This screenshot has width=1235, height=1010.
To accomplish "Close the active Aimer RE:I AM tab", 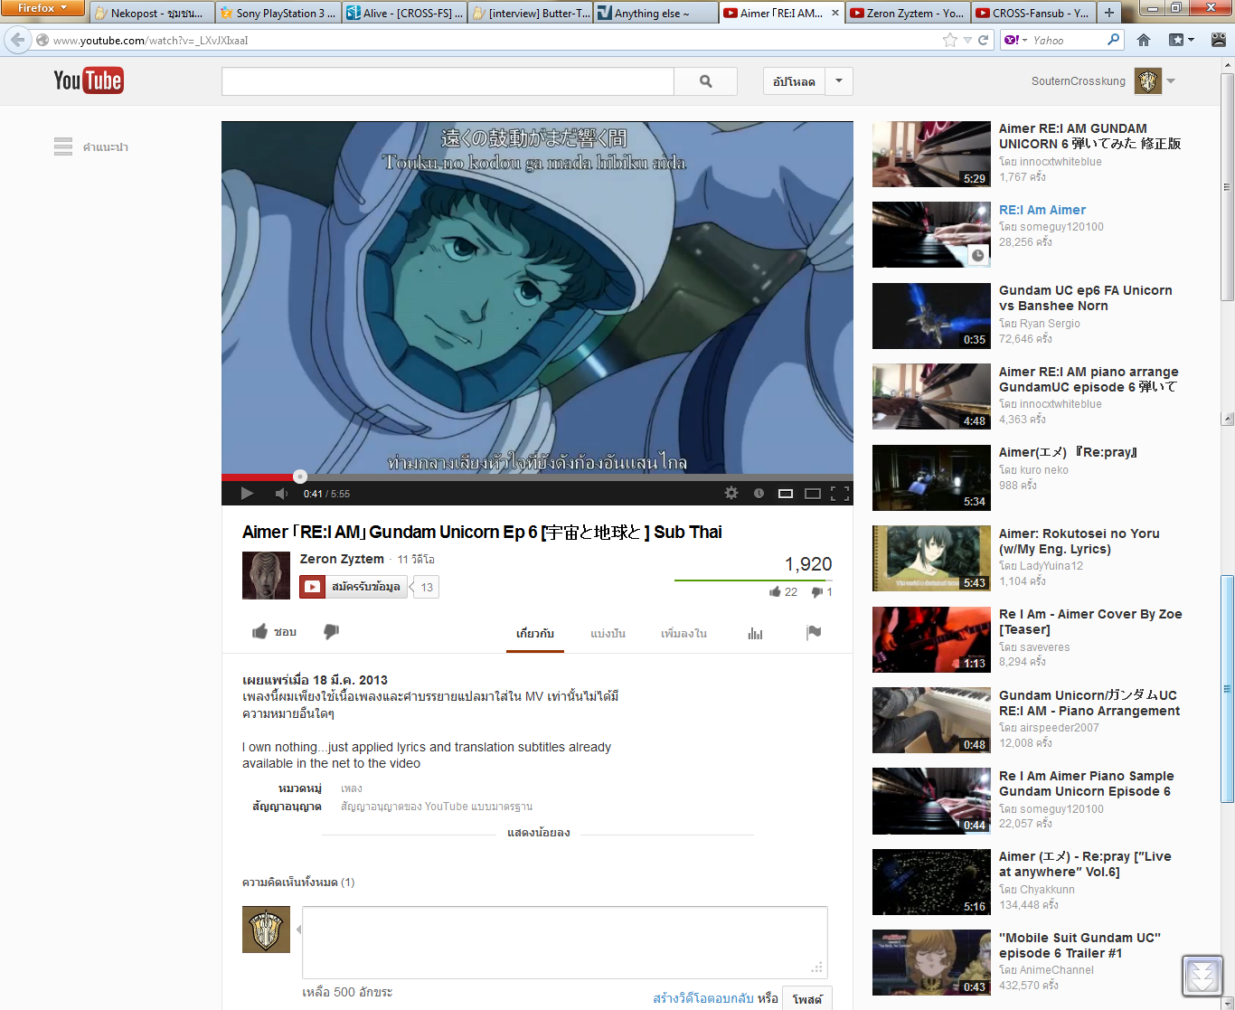I will [x=835, y=13].
